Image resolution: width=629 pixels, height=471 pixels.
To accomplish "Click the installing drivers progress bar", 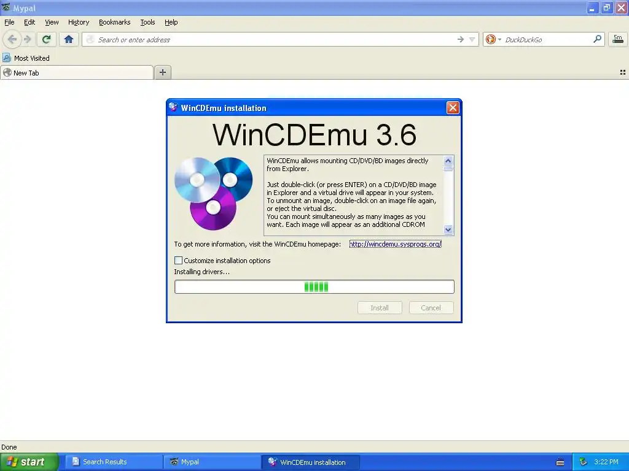I will (x=314, y=287).
